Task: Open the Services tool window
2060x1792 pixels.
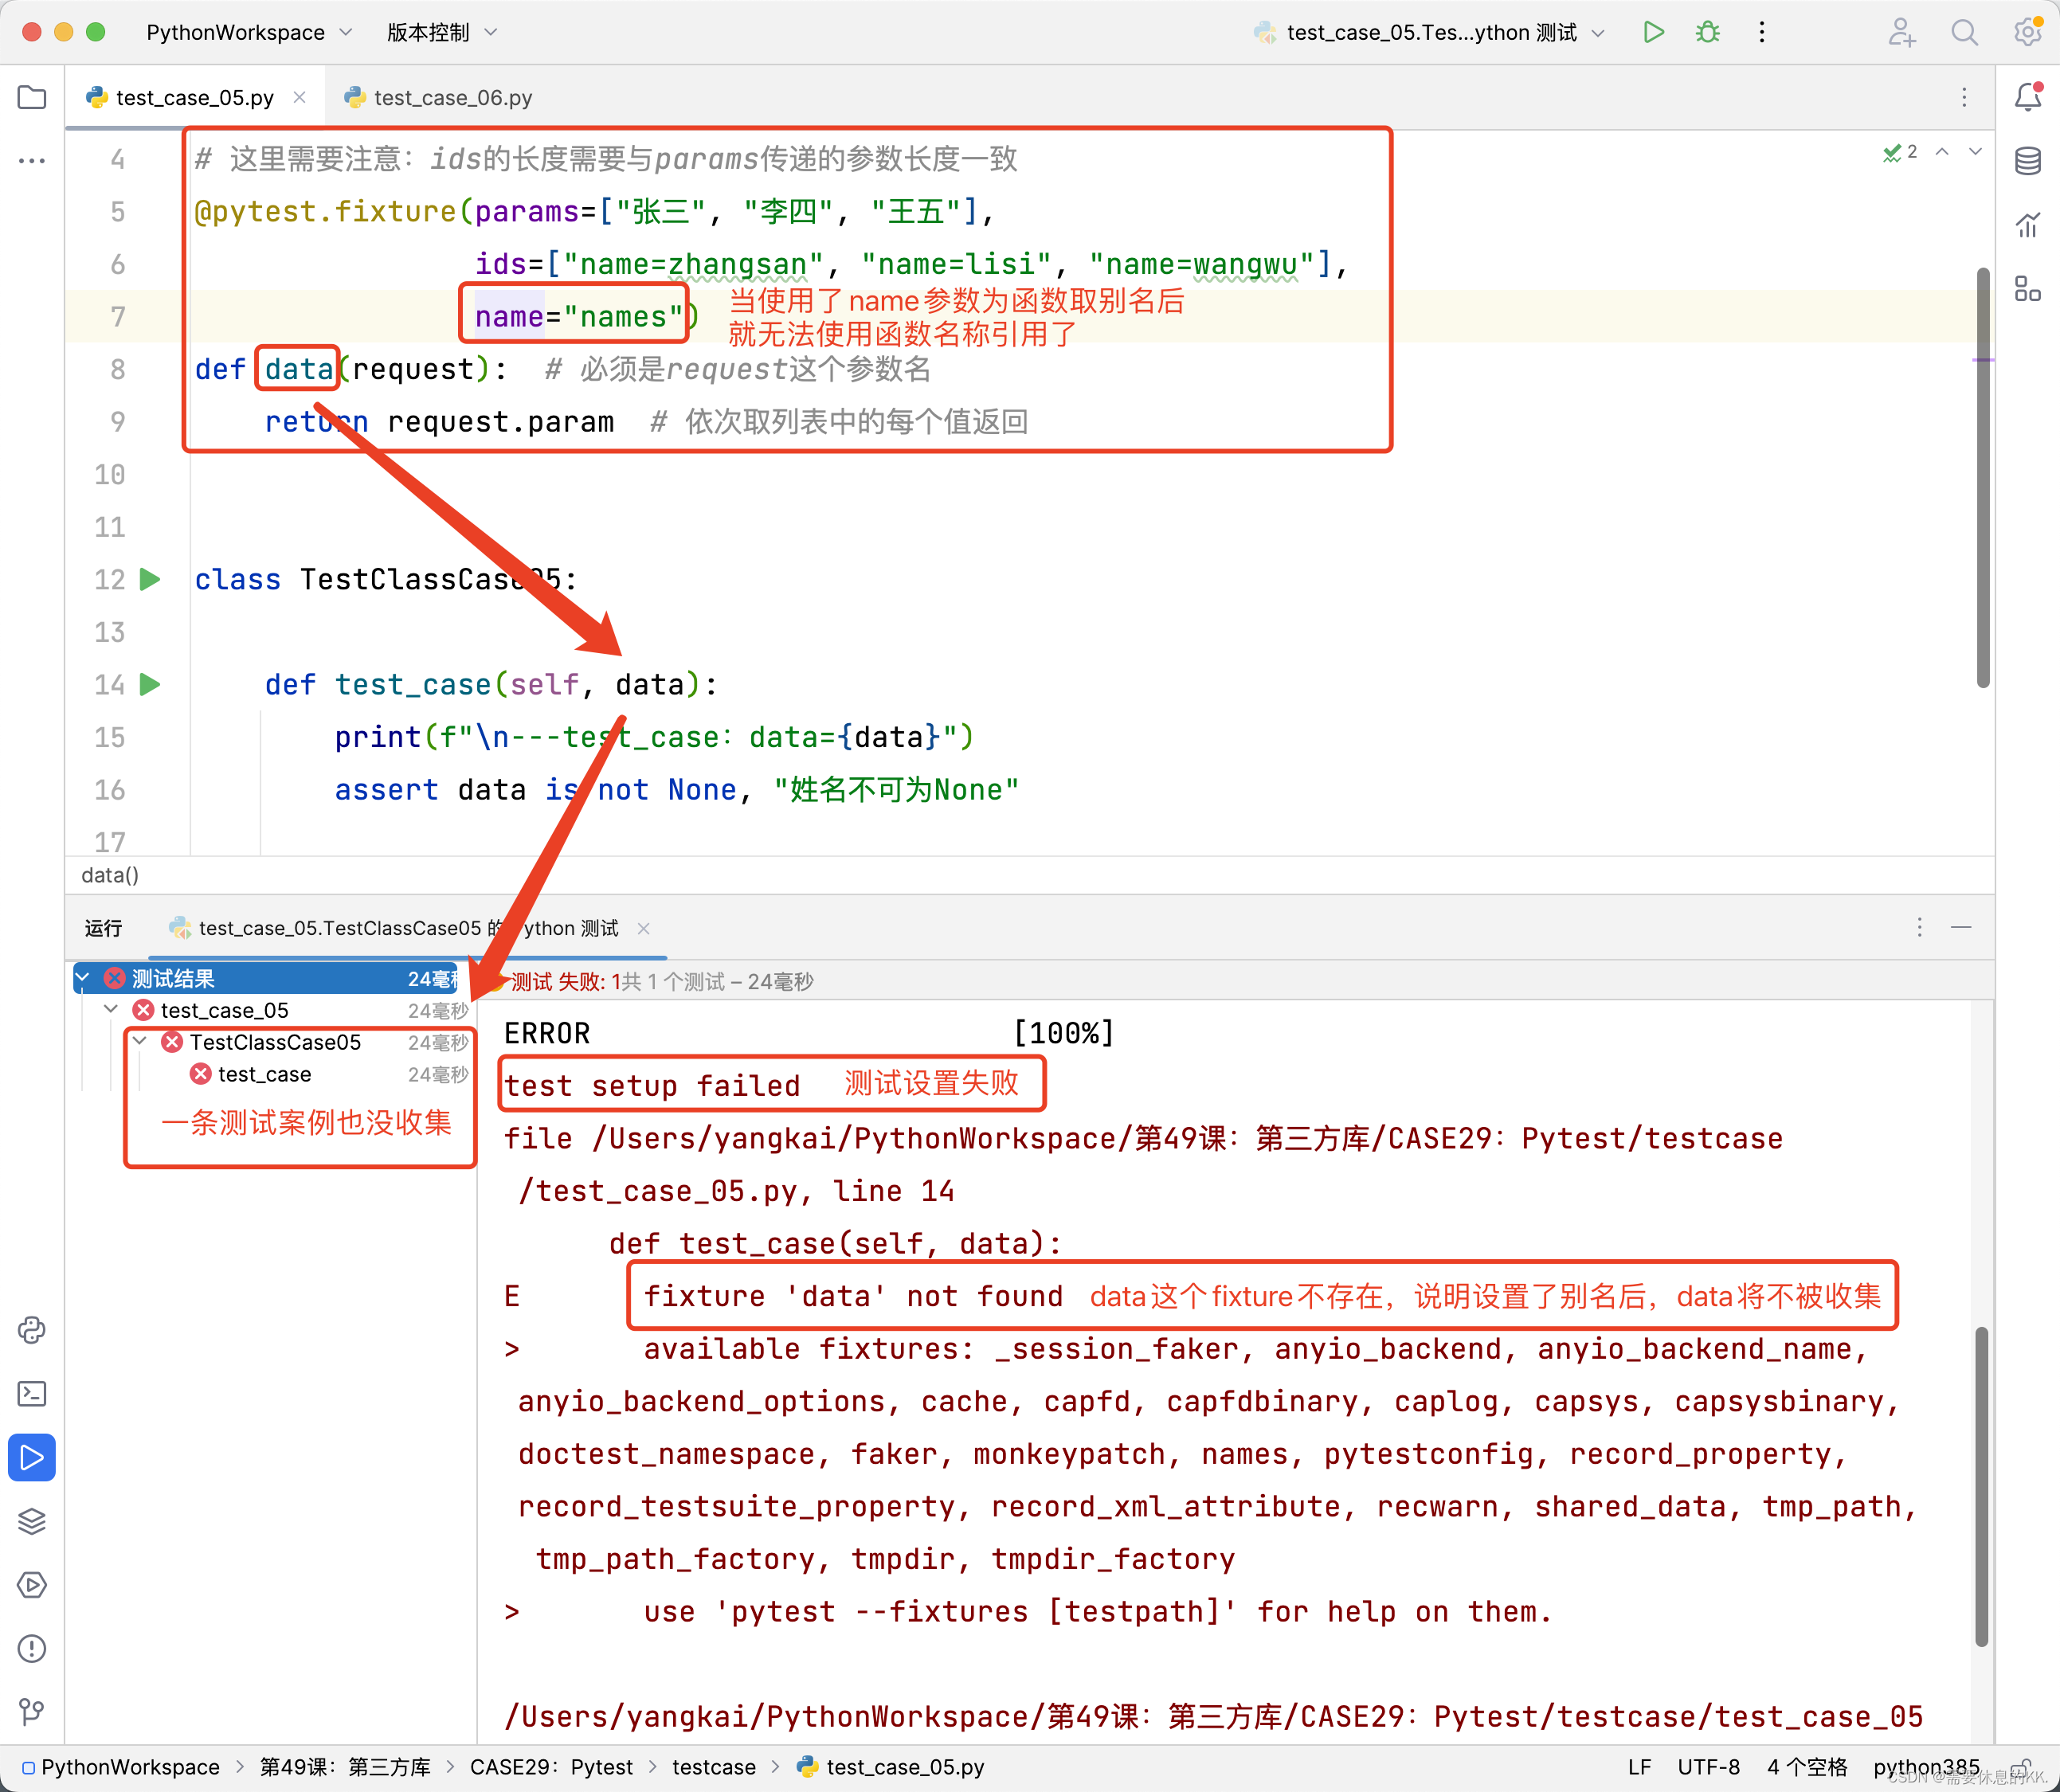Action: coord(32,1585)
